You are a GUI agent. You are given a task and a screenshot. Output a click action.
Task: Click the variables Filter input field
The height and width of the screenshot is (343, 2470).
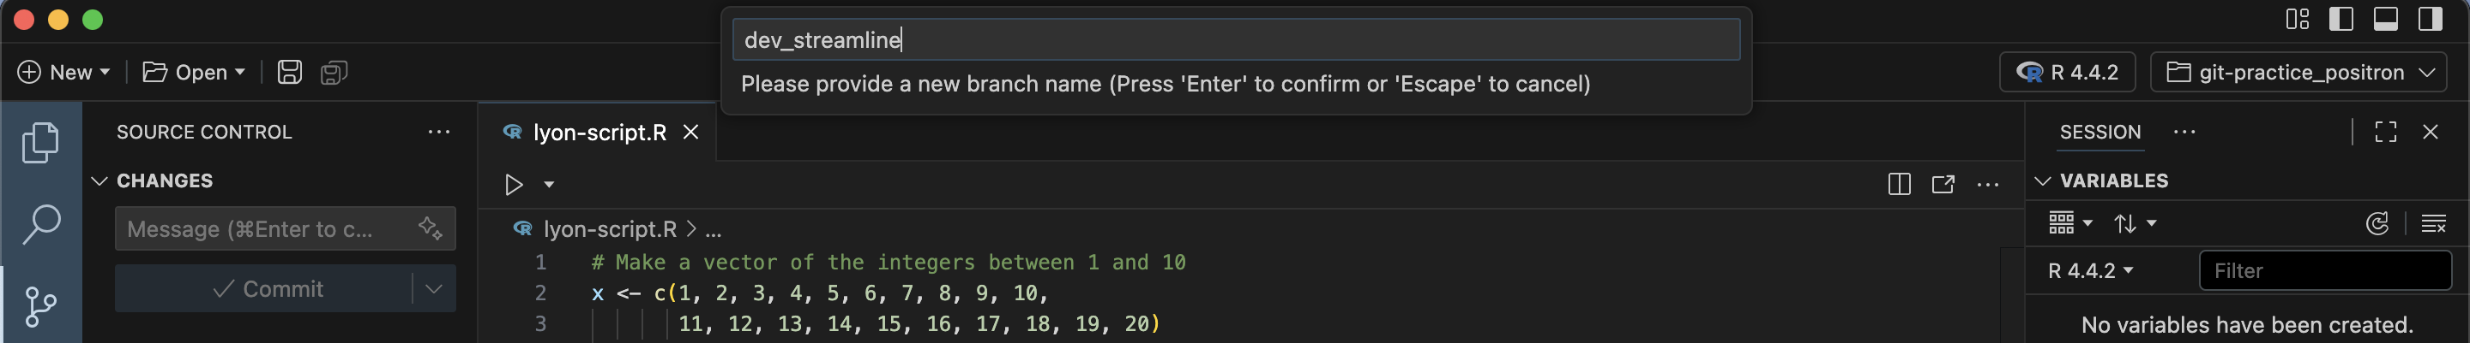pos(2324,271)
